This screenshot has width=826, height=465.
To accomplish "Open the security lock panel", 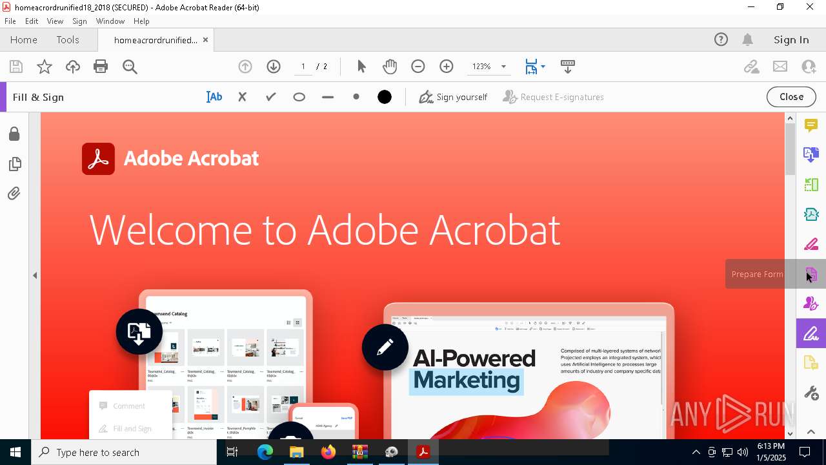I will pos(14,134).
